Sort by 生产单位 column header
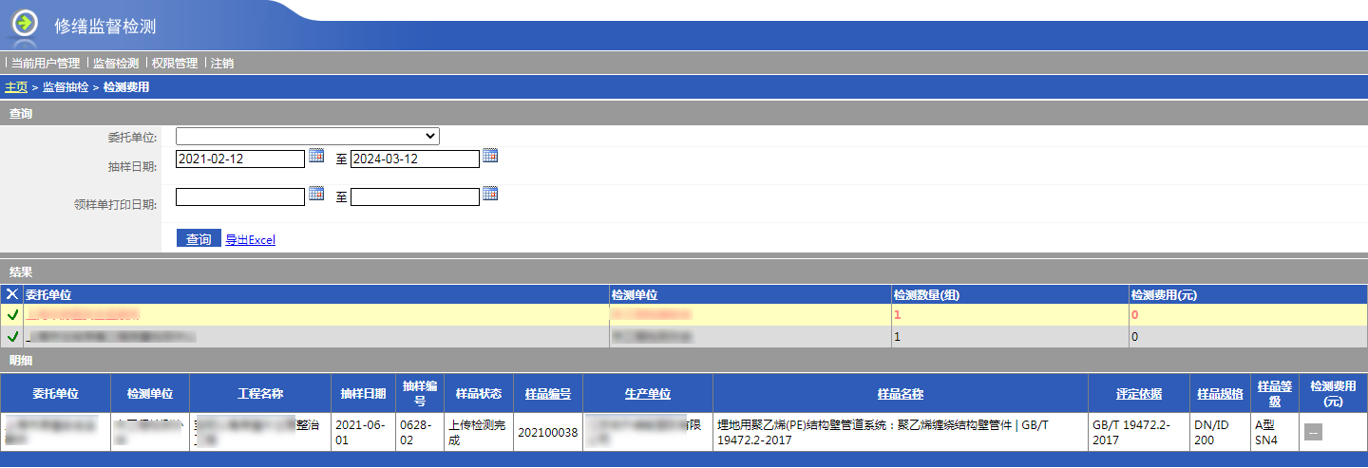1368x468 pixels. coord(647,394)
